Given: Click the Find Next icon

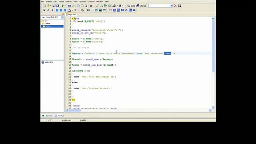Looking at the screenshot, I should [x=101, y=6].
